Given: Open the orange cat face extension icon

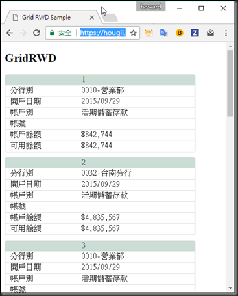Looking at the screenshot, I should (149, 33).
